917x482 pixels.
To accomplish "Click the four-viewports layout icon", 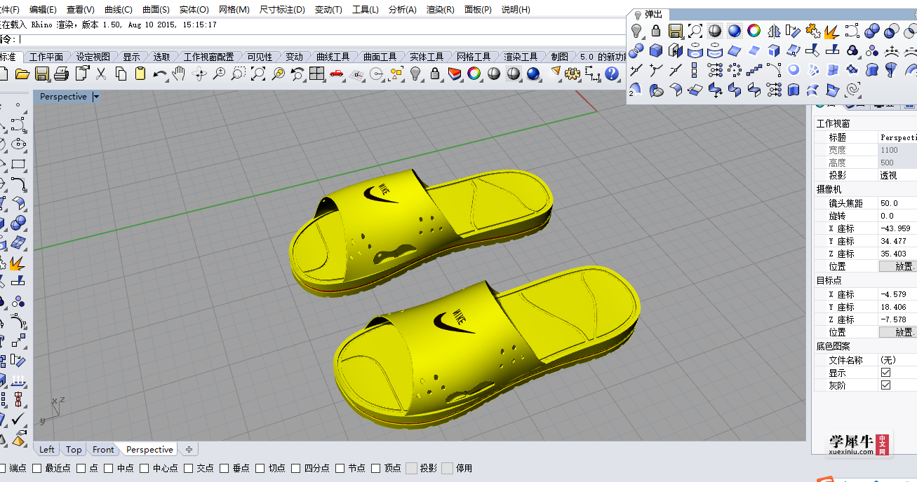I will [x=317, y=74].
